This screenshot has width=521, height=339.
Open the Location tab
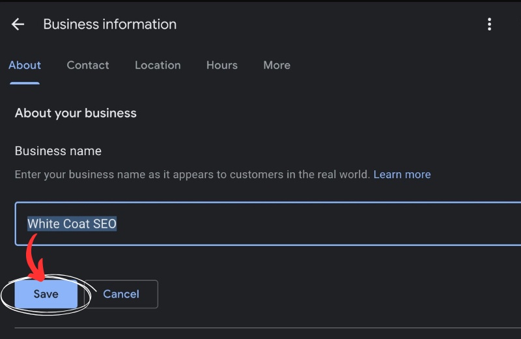[x=158, y=65]
